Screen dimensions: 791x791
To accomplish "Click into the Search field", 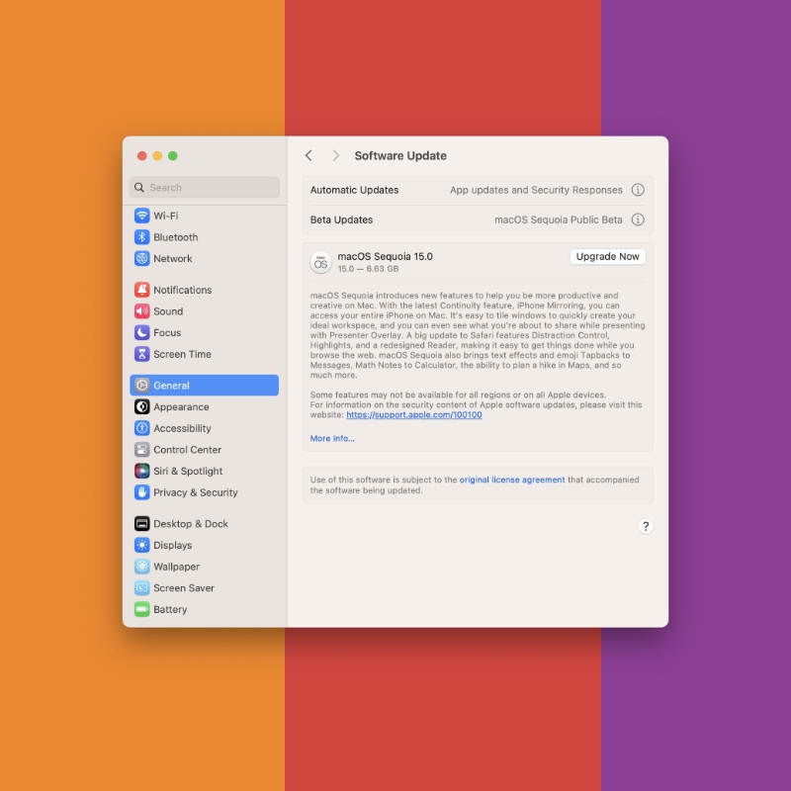I will 205,188.
